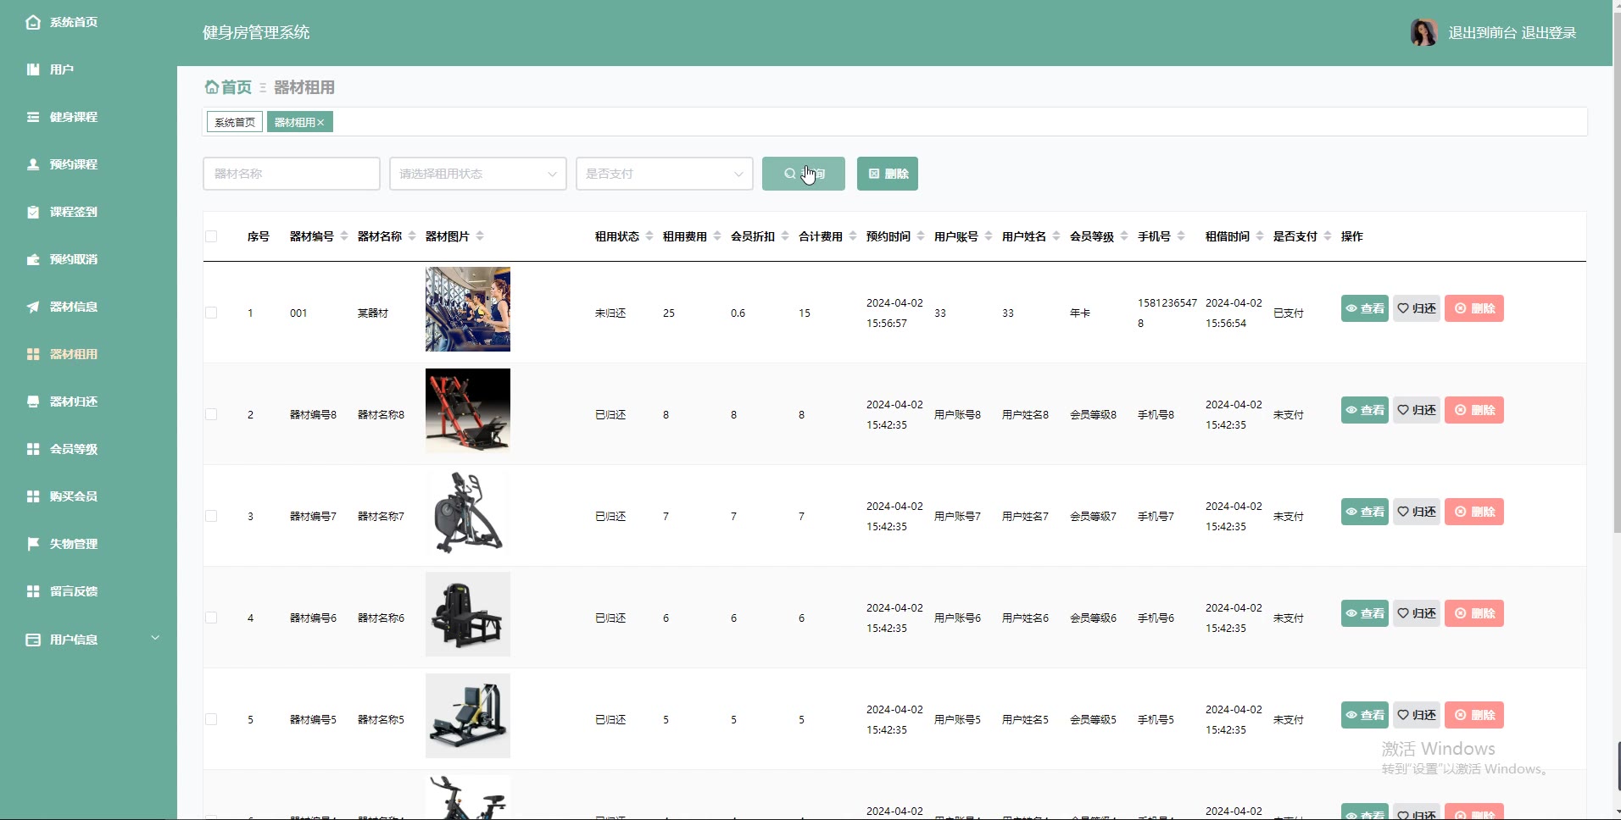
Task: Open equipment image for 器材名称5
Action: point(468,716)
